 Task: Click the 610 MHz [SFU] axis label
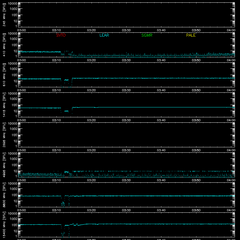(4, 75)
